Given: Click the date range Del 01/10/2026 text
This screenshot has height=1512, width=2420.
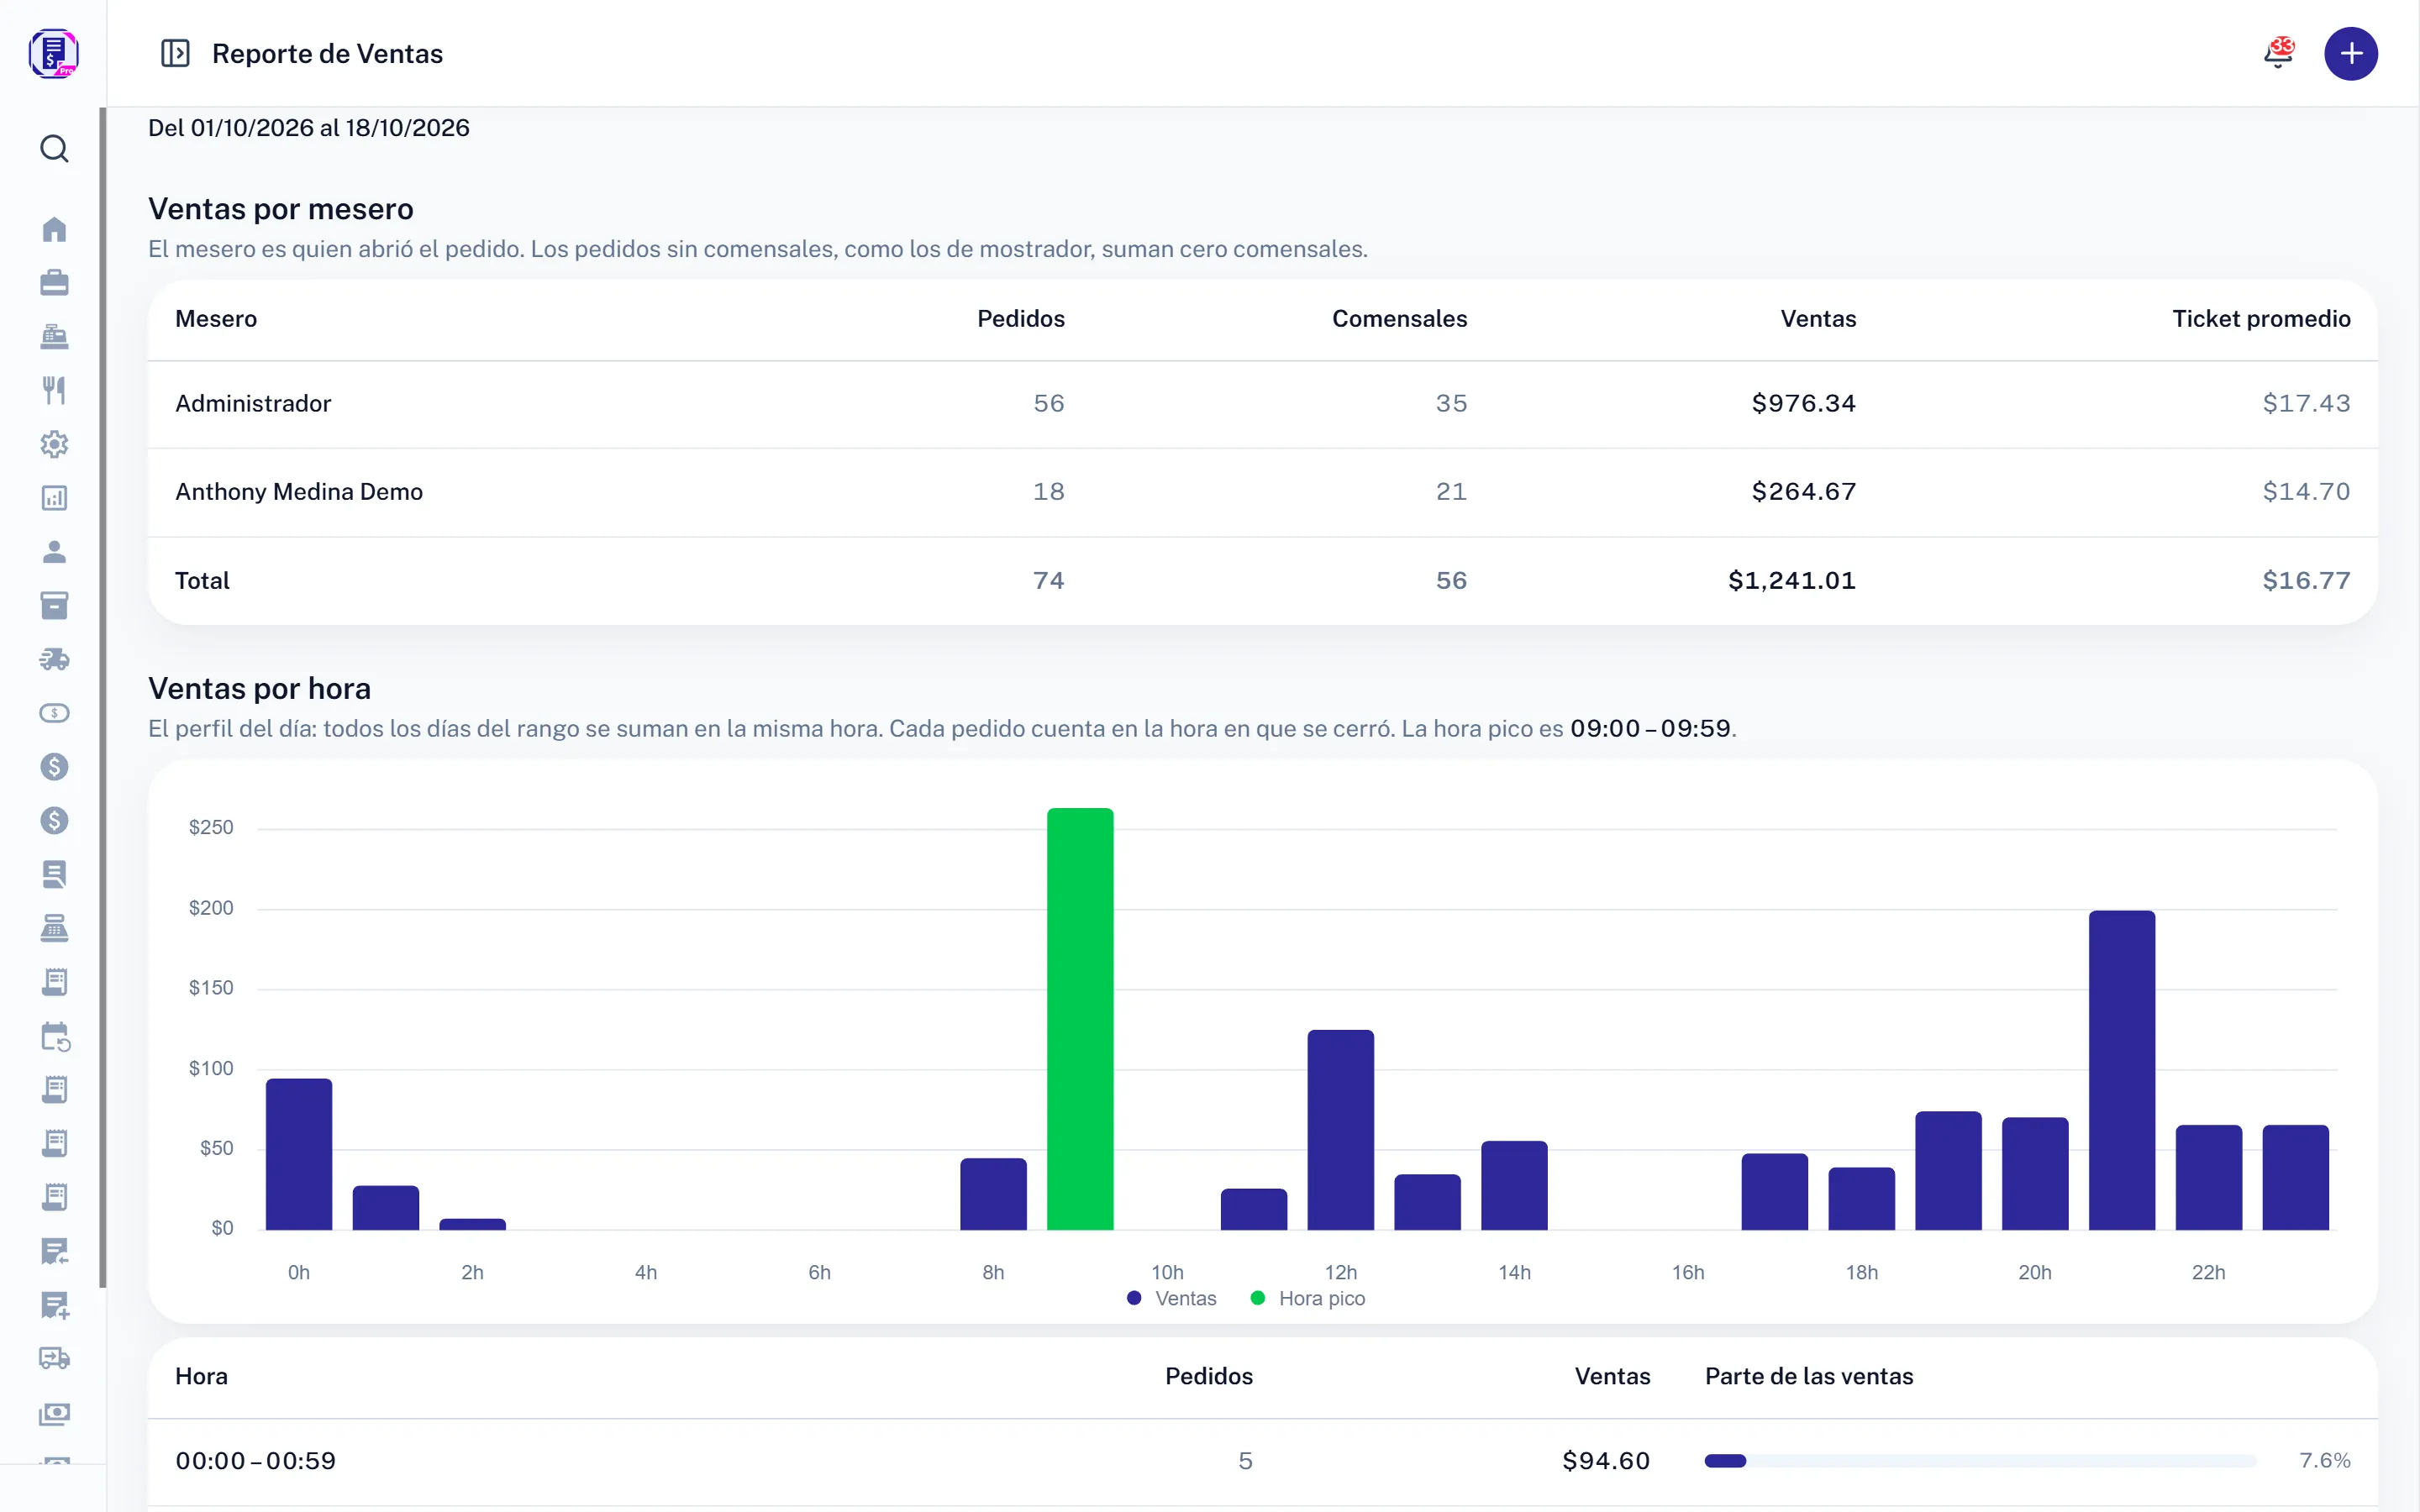Looking at the screenshot, I should 309,128.
